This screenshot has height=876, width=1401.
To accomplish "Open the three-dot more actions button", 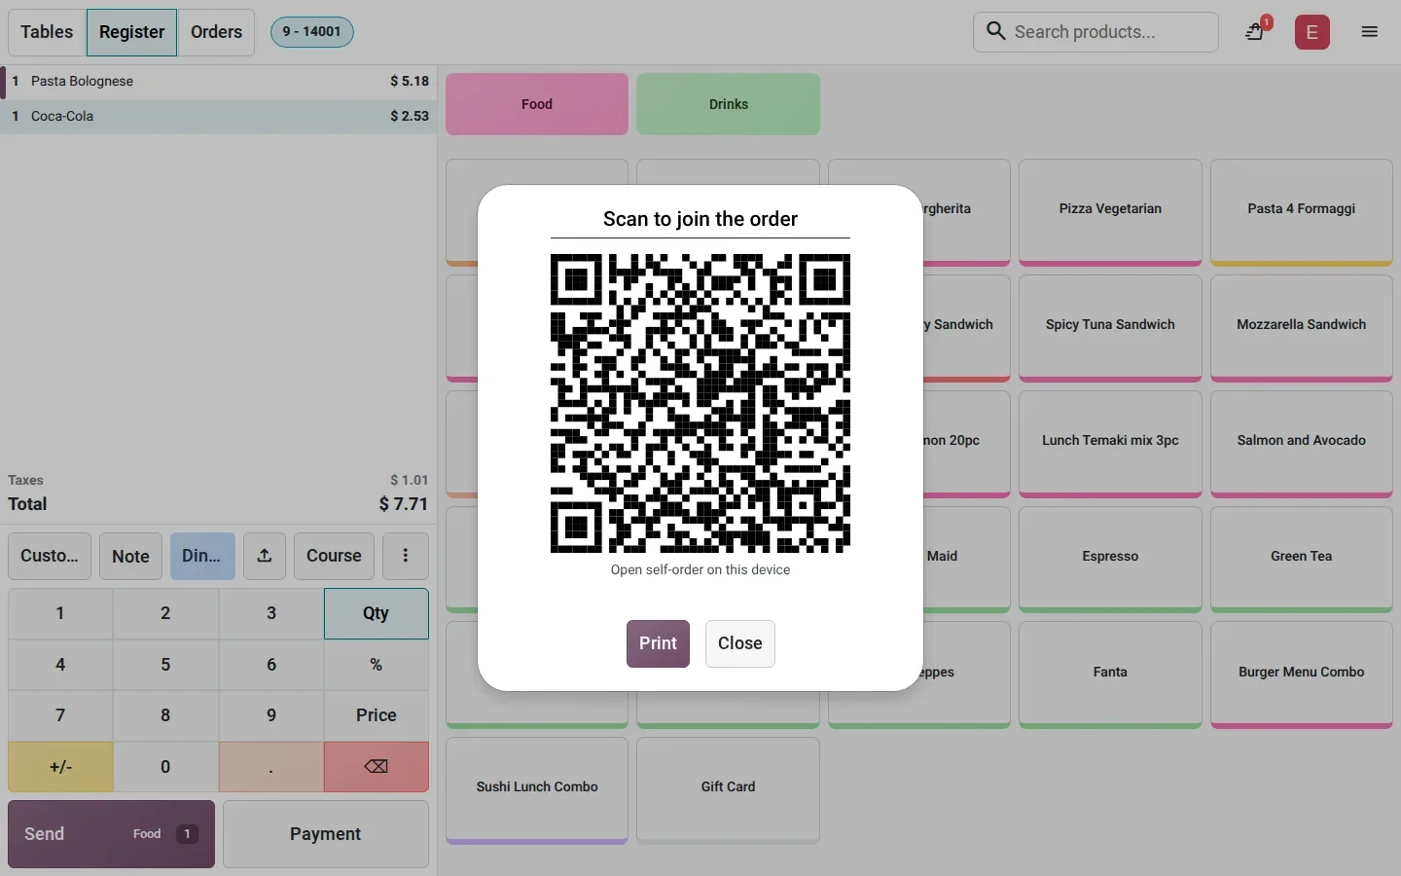I will [x=406, y=556].
